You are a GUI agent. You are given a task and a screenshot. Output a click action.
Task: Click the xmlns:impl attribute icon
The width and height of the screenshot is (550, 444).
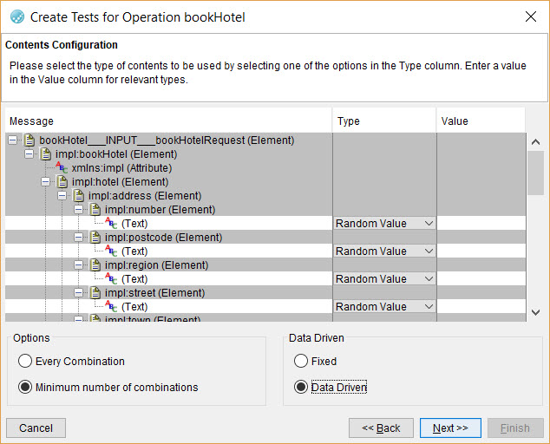[x=62, y=168]
